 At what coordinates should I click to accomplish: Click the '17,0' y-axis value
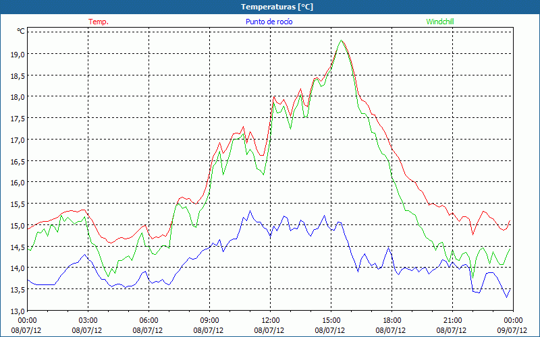tap(18, 140)
